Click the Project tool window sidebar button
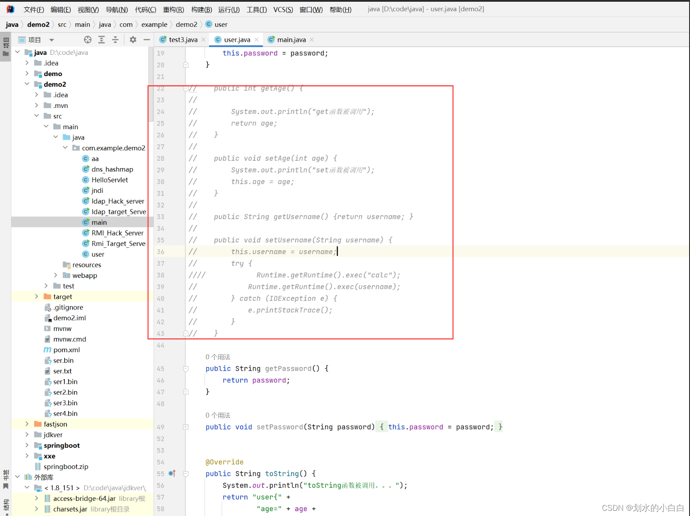Viewport: 690px width, 516px height. 6,47
